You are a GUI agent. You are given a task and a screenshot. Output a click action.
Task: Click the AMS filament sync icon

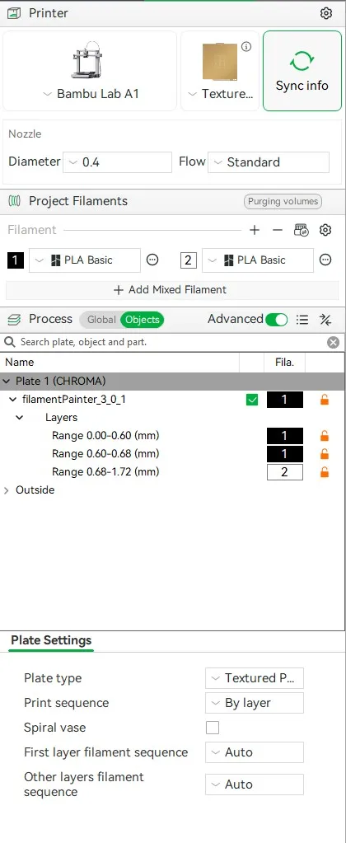(x=302, y=230)
